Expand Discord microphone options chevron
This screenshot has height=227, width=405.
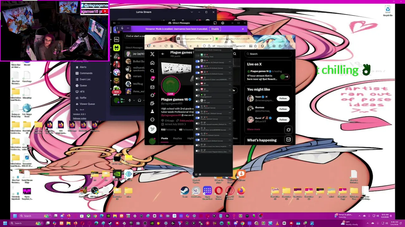(x=134, y=100)
